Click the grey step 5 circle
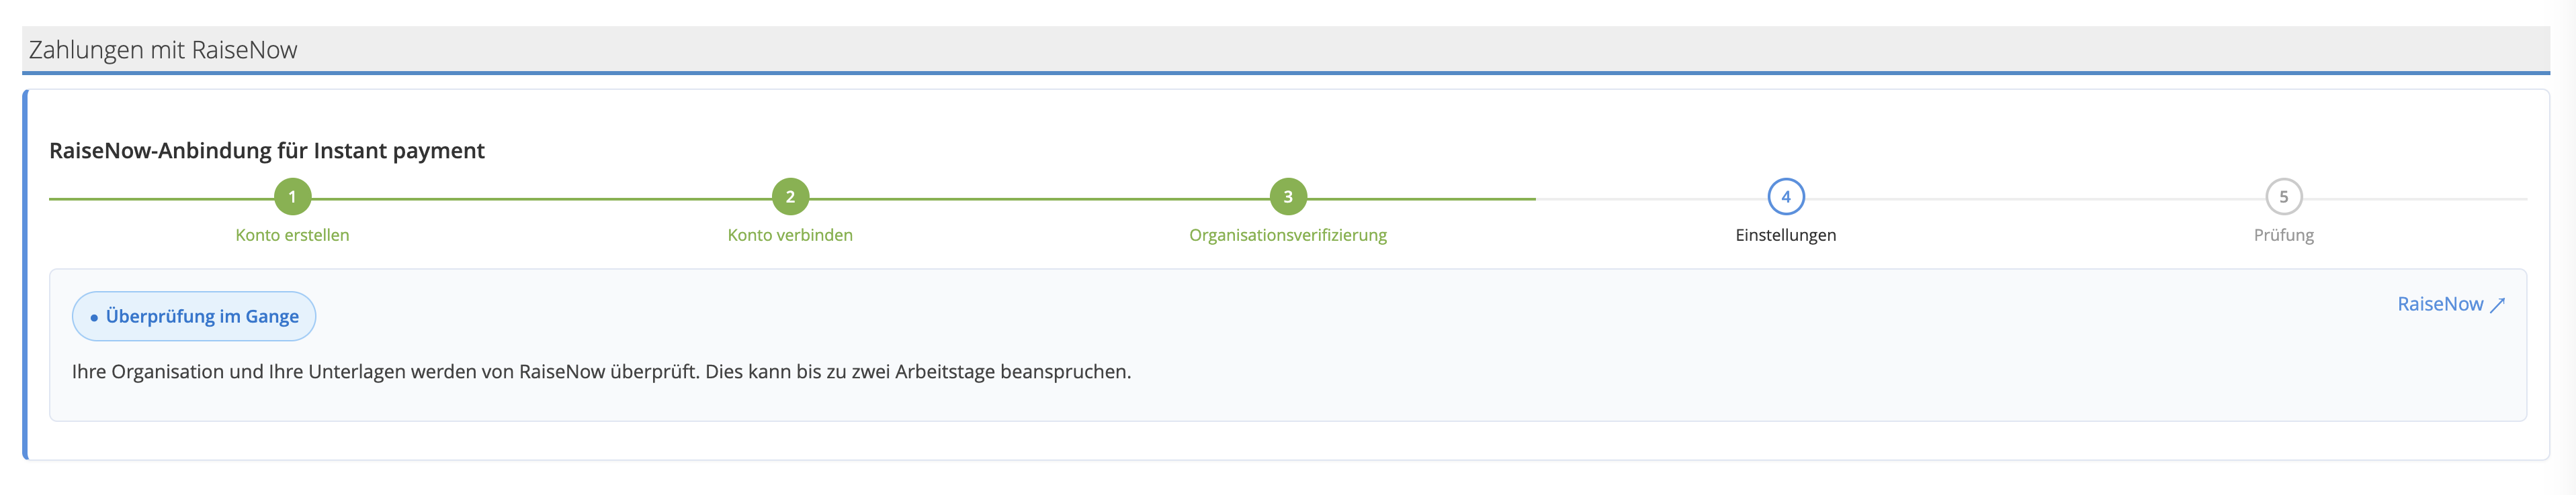The height and width of the screenshot is (495, 2576). coord(2283,197)
